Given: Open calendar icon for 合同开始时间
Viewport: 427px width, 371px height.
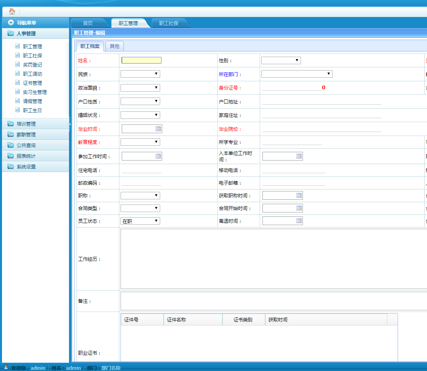Looking at the screenshot, I should (299, 208).
